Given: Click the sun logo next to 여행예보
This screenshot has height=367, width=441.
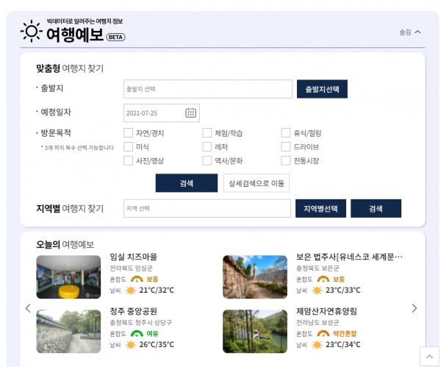Looking at the screenshot, I should [32, 31].
